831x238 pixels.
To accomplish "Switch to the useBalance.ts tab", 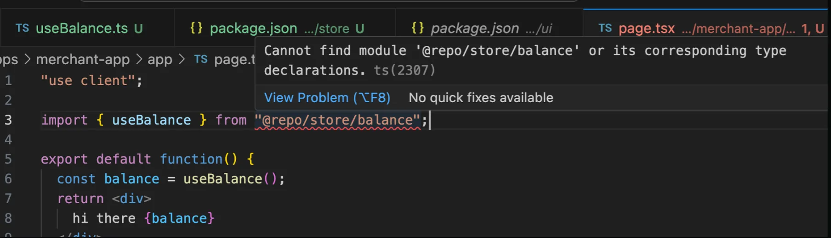I will tap(81, 28).
